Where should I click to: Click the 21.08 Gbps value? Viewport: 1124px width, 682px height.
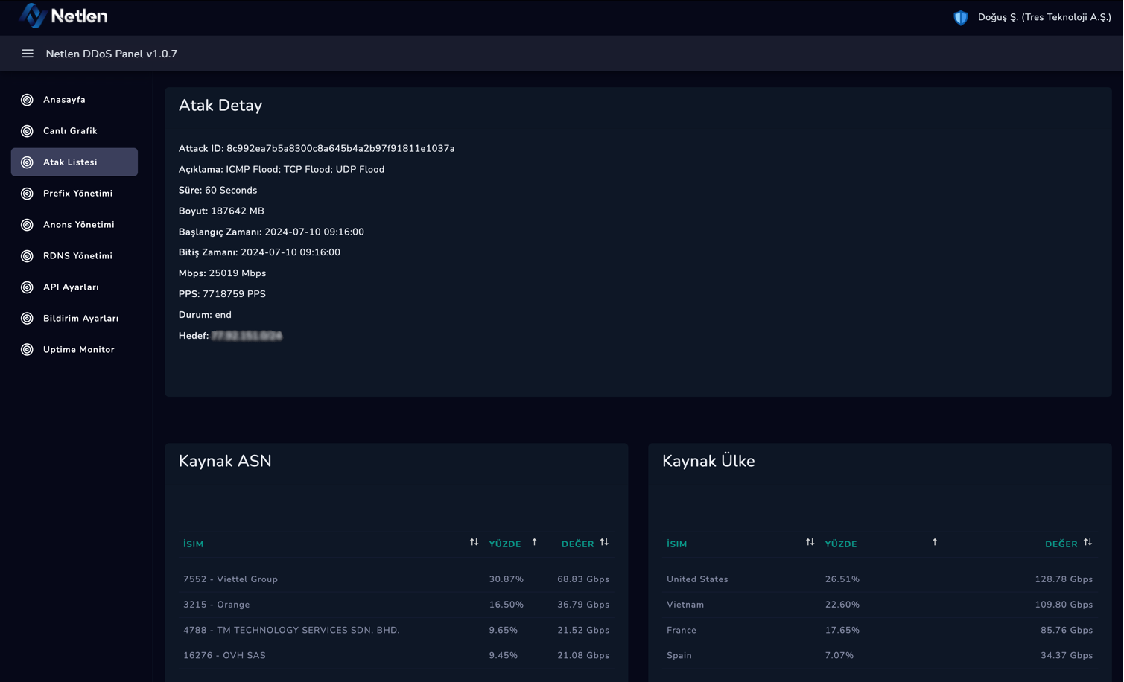583,656
